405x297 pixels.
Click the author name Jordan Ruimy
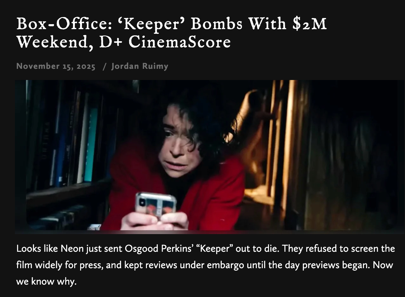(x=140, y=66)
